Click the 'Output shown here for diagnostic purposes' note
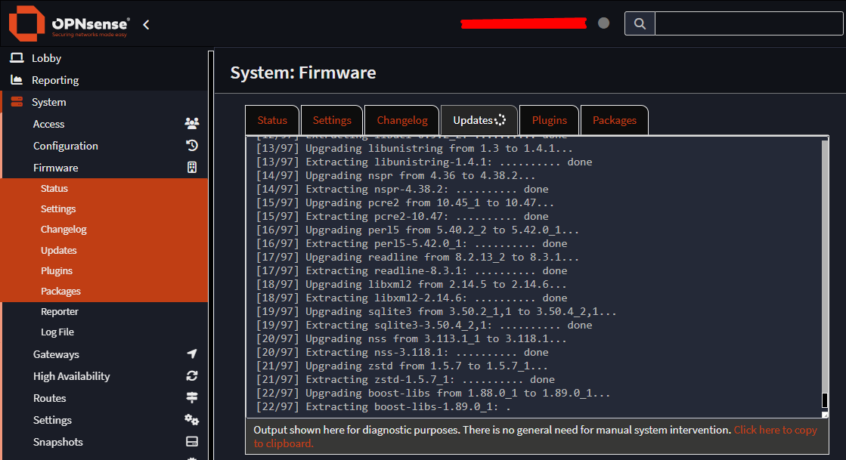The image size is (846, 460). coord(492,430)
